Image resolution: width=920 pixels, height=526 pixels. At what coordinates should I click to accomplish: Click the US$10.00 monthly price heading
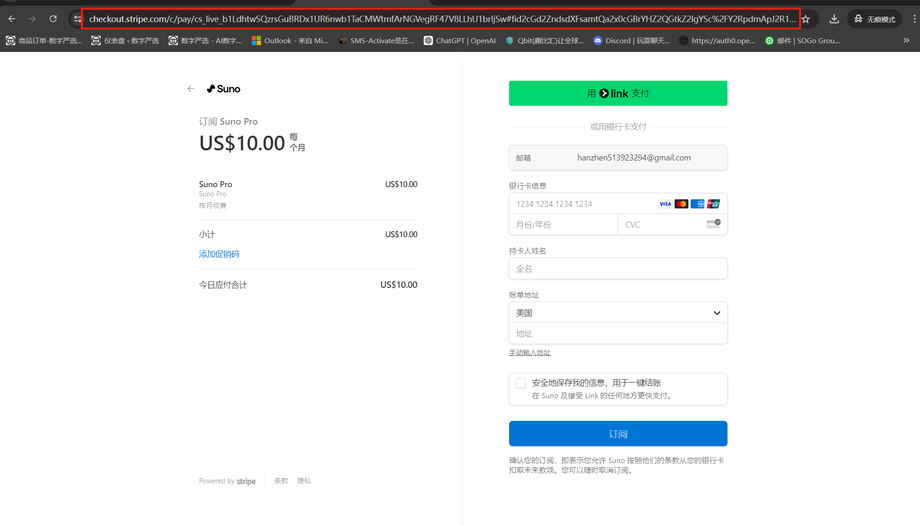point(242,143)
